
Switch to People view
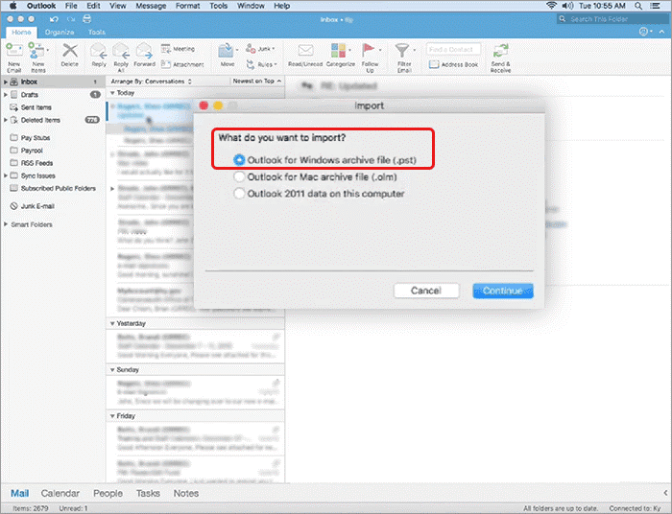(x=108, y=494)
